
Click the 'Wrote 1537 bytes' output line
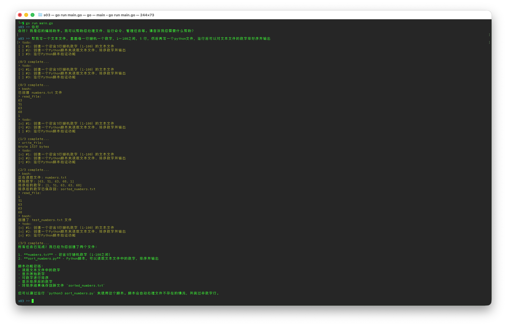click(x=33, y=147)
